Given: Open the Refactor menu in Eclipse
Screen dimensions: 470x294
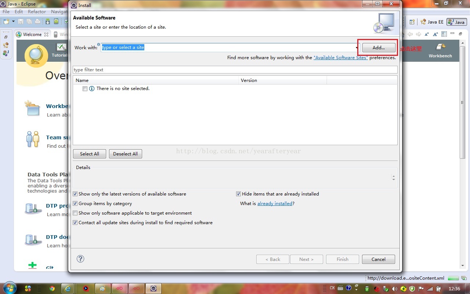Looking at the screenshot, I should (37, 12).
